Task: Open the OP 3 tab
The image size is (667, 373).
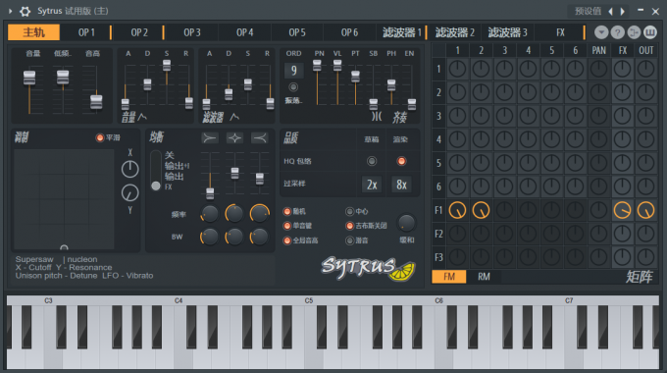Action: 192,32
